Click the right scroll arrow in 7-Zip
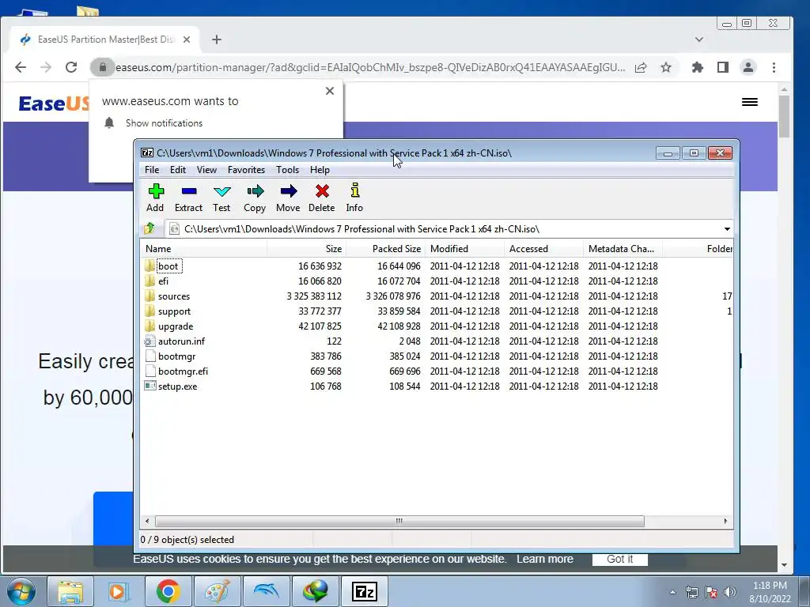The image size is (810, 607). click(x=726, y=522)
